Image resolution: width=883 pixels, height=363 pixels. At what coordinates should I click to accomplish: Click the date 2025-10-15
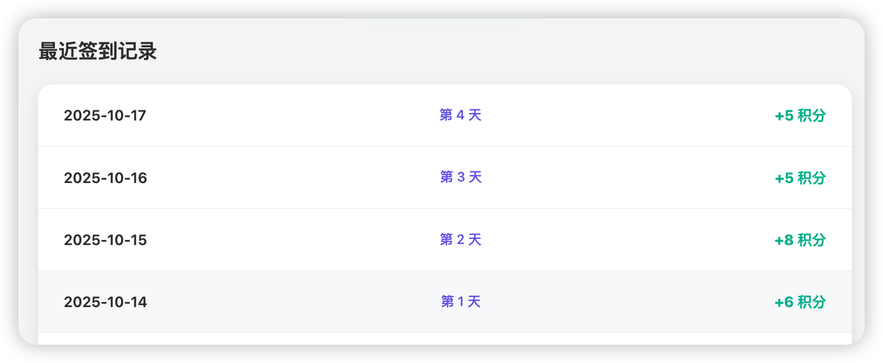tap(105, 240)
